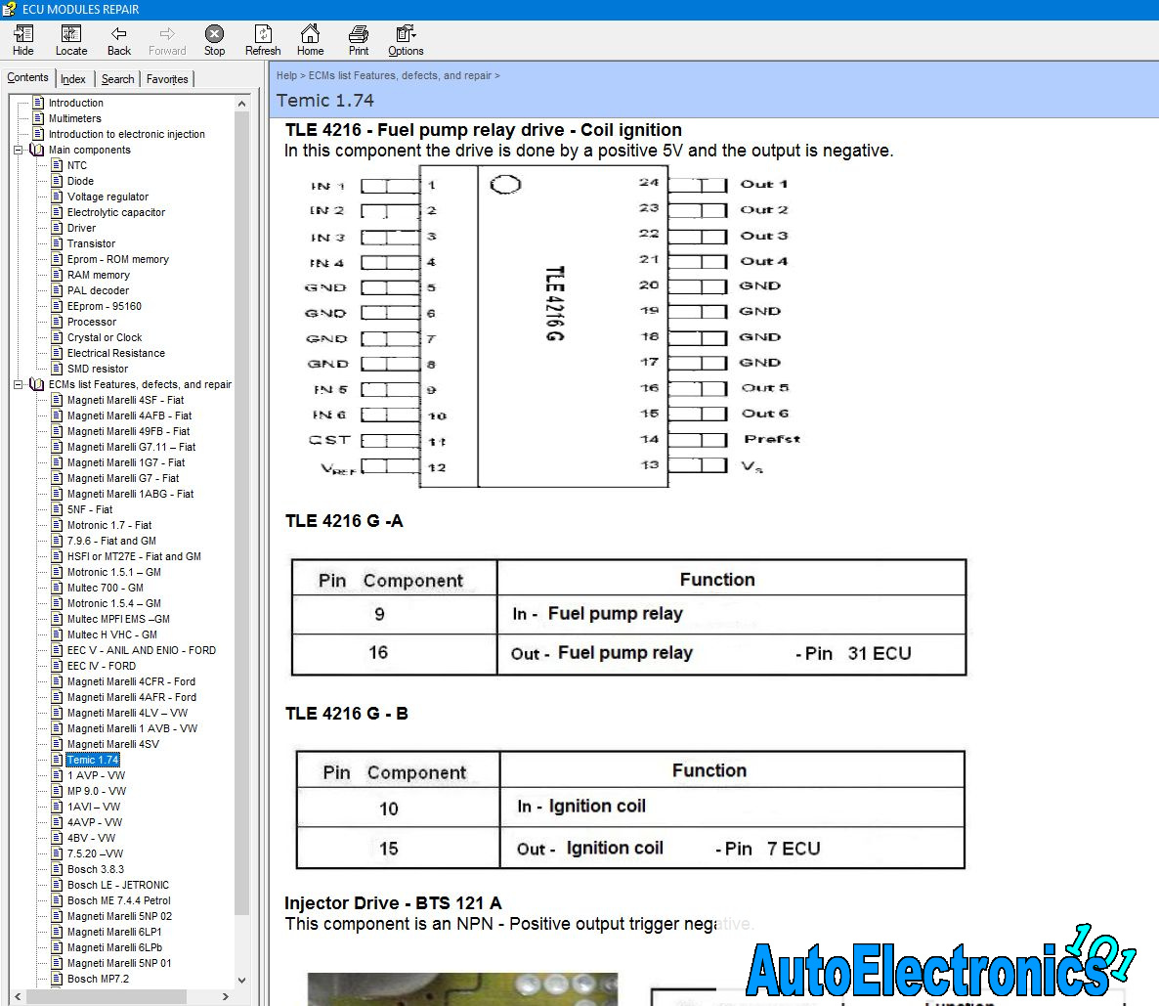Screen dimensions: 1159x1006
Task: Open the Voltage regulator topic
Action: pyautogui.click(x=107, y=197)
